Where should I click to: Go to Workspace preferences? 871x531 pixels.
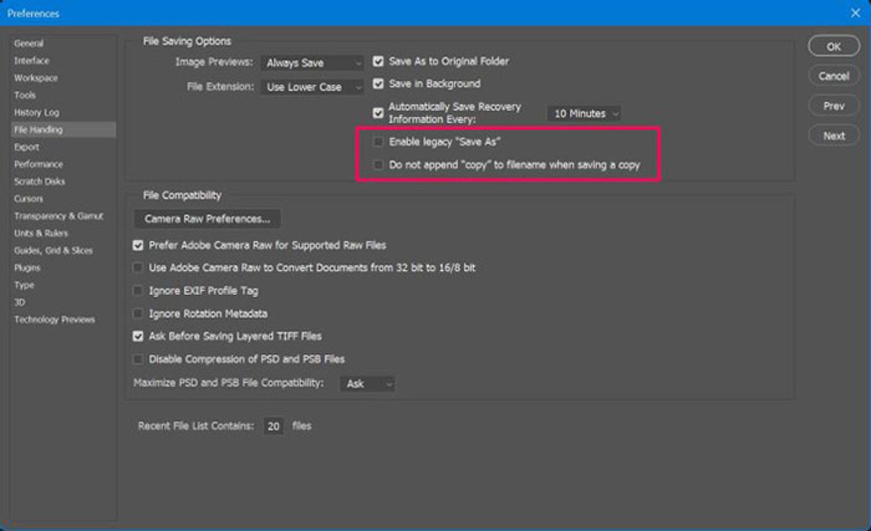36,78
